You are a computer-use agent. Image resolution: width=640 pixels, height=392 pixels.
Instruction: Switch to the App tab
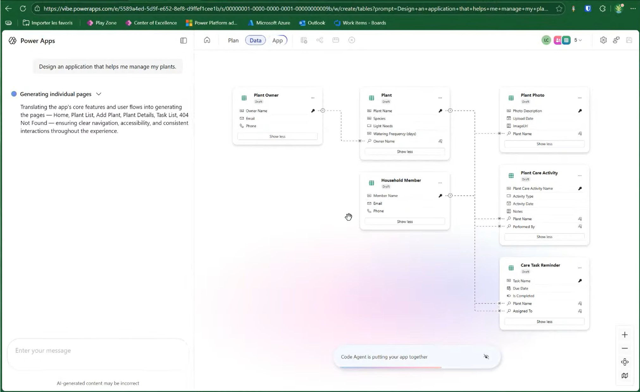click(277, 40)
